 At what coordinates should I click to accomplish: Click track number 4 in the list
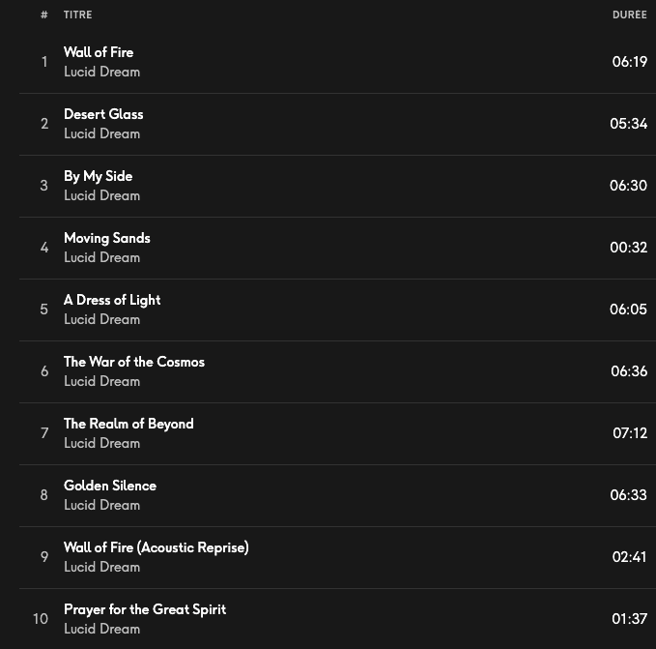44,248
